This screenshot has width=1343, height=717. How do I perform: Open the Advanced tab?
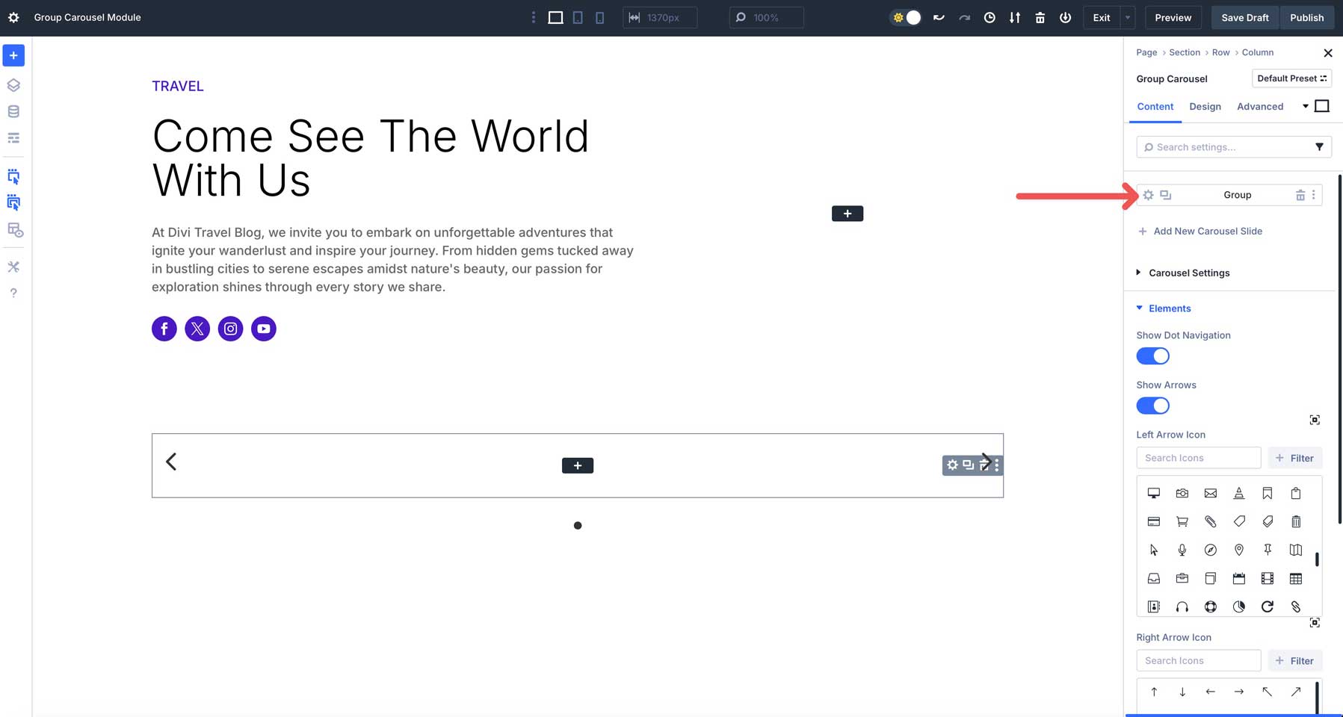[x=1260, y=107]
